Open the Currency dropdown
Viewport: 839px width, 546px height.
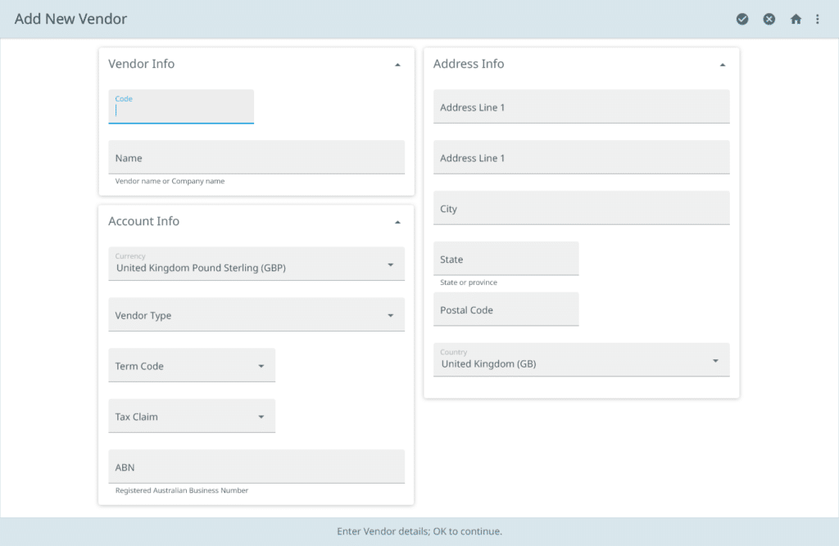[x=256, y=264]
